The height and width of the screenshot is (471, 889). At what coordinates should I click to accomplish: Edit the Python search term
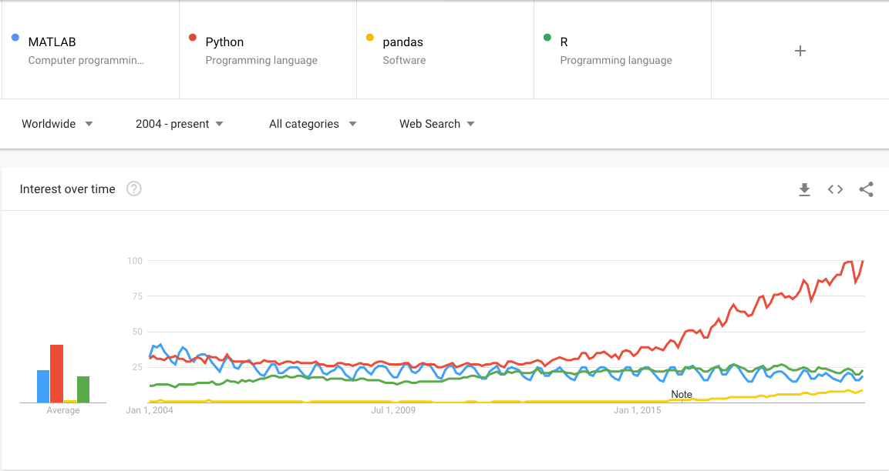pyautogui.click(x=224, y=42)
